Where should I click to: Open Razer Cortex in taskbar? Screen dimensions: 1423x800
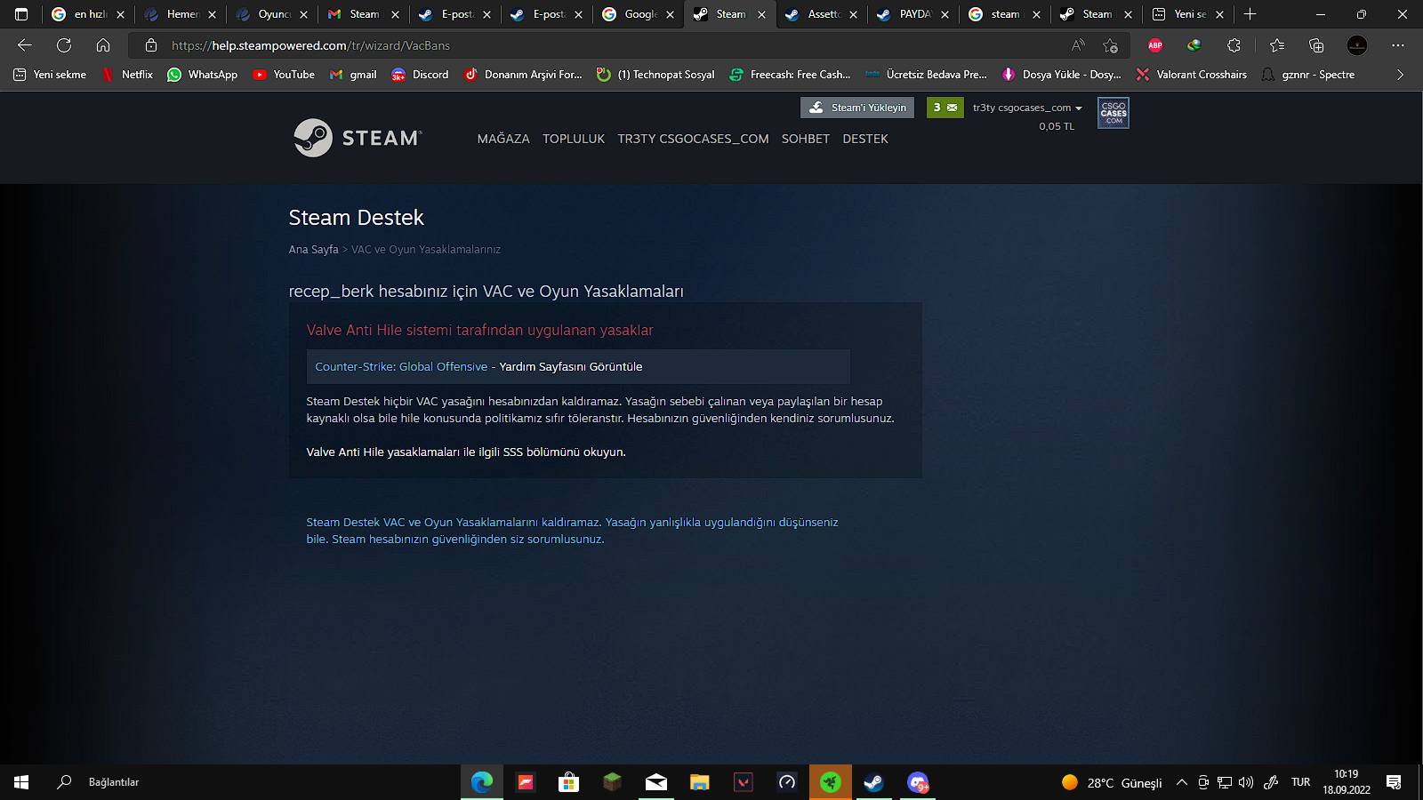pyautogui.click(x=831, y=782)
